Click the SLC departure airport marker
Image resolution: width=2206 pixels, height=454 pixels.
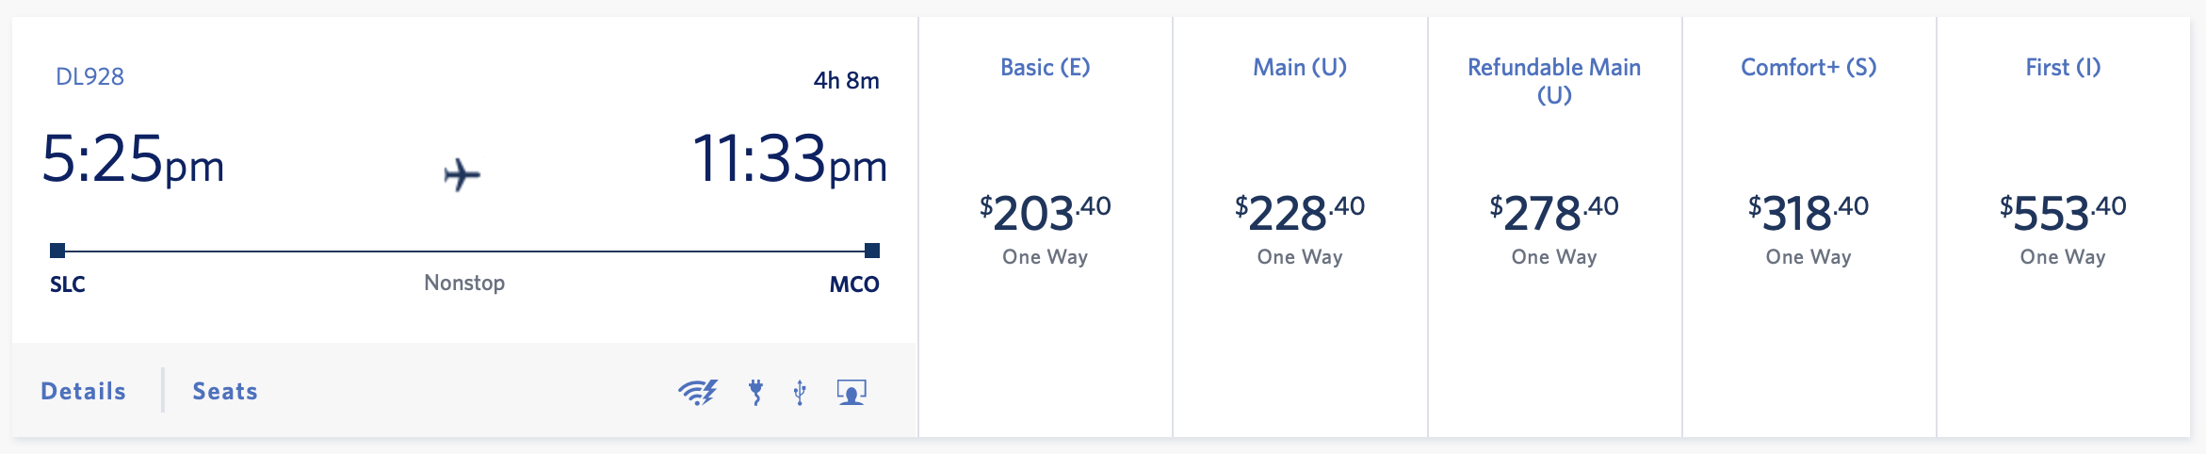tap(57, 251)
